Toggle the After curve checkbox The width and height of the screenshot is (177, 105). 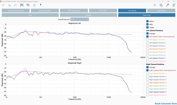pyautogui.click(x=147, y=24)
